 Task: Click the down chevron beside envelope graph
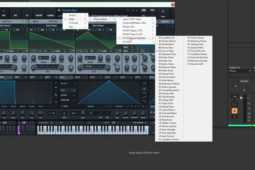coord(56,102)
